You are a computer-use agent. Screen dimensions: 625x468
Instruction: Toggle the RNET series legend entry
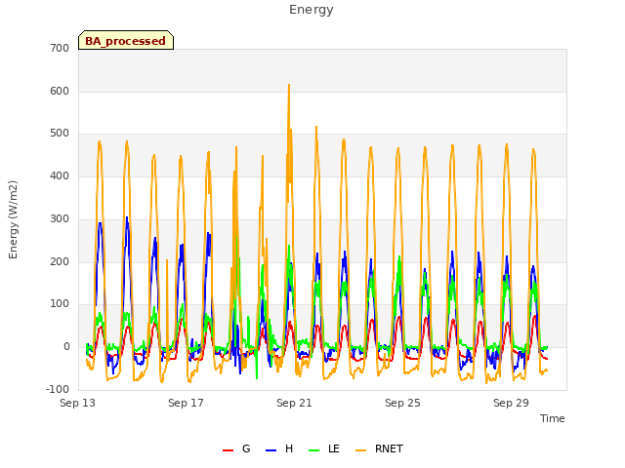[379, 448]
